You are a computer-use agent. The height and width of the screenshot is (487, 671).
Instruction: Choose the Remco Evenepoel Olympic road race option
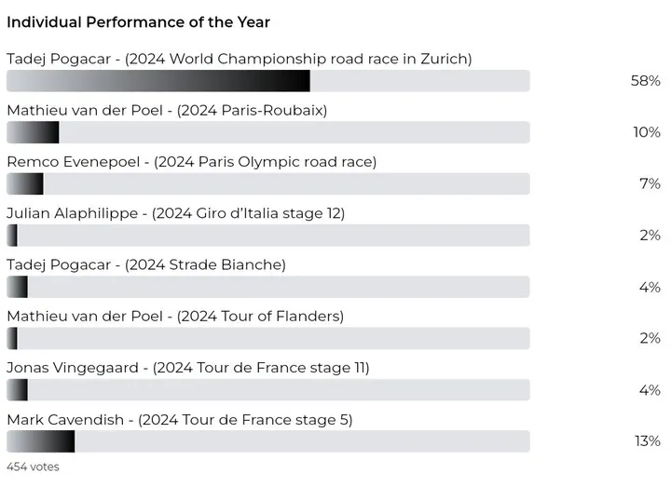tap(191, 162)
